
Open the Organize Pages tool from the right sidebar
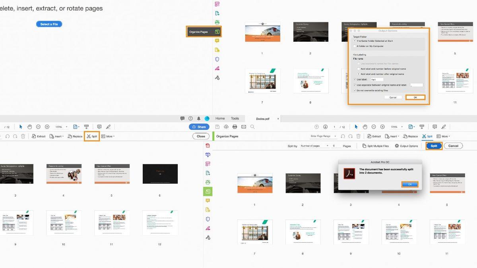(207, 191)
